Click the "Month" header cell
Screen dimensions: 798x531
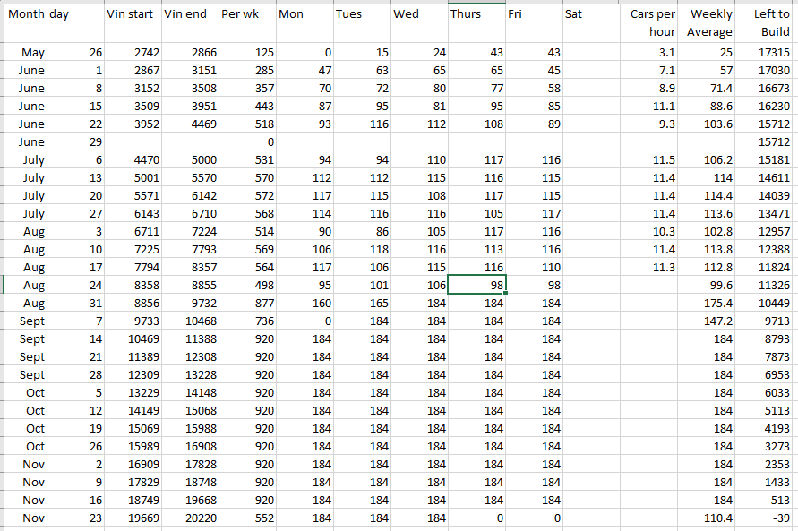tap(24, 14)
